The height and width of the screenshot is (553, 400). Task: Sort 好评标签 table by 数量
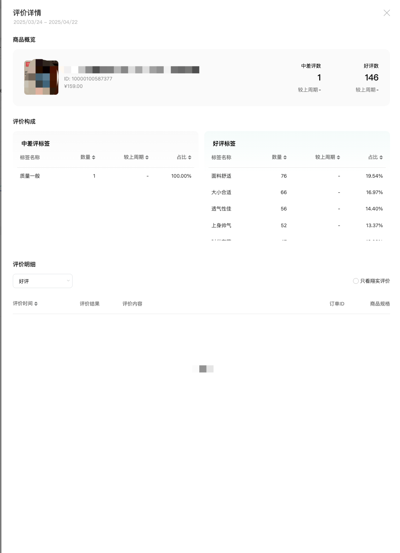pyautogui.click(x=279, y=157)
